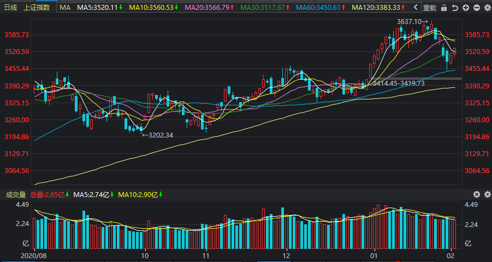Click the 3637.10 high price marker

click(412, 22)
